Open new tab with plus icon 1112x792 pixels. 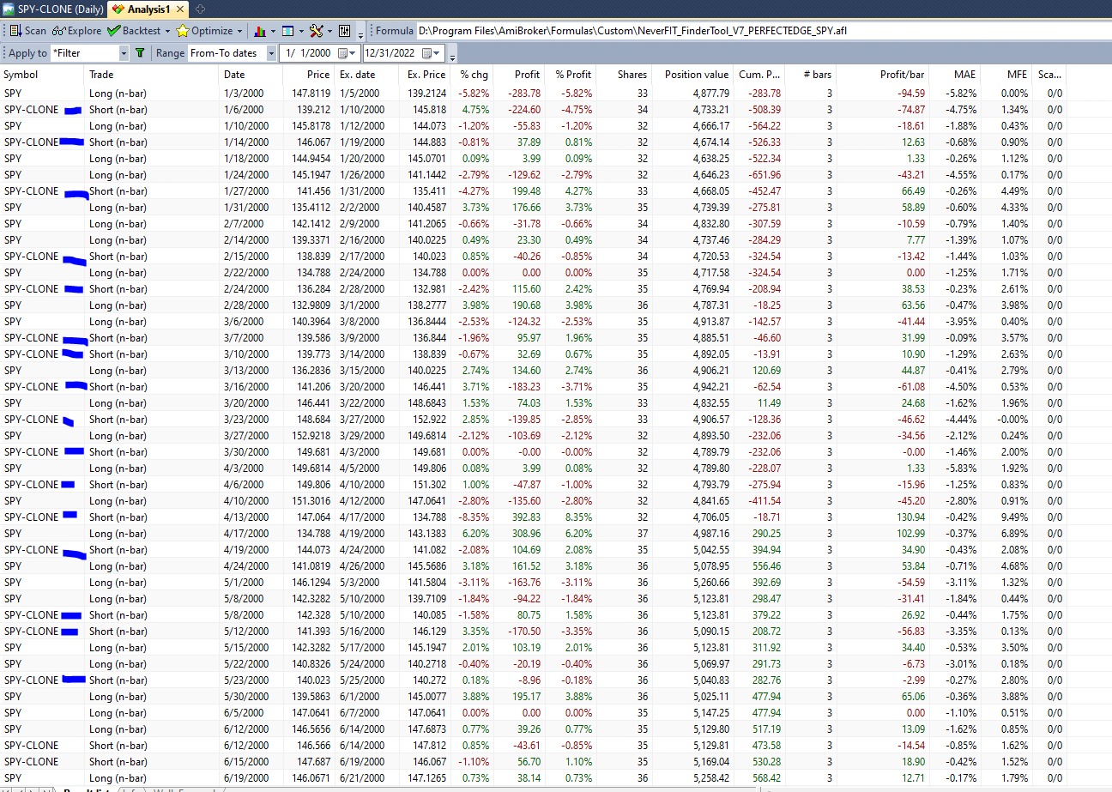point(201,9)
